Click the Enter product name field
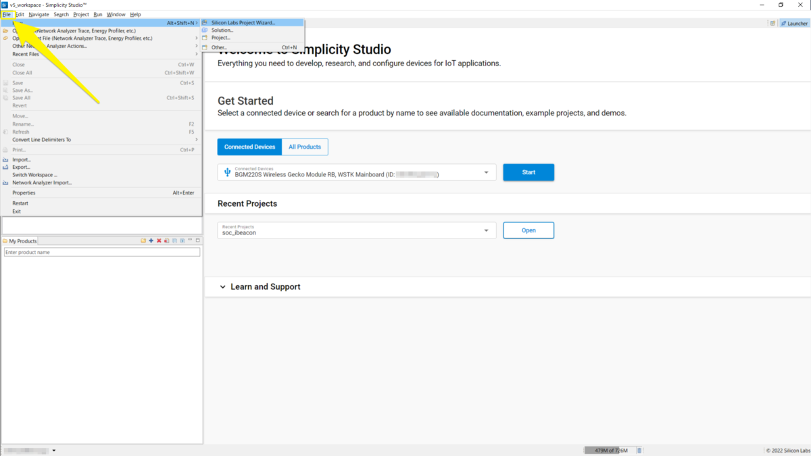Viewport: 811px width, 456px height. click(102, 252)
